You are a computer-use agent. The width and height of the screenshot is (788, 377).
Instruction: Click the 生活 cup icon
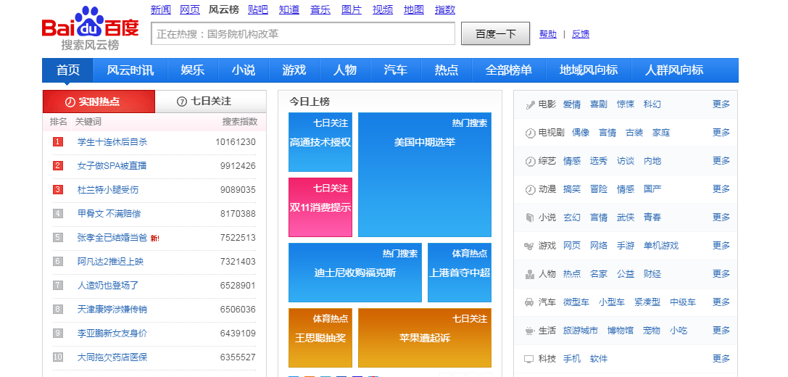[530, 331]
